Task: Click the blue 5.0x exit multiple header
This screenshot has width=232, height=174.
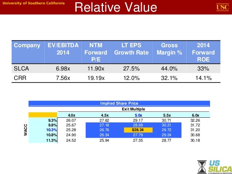Action: click(138, 115)
